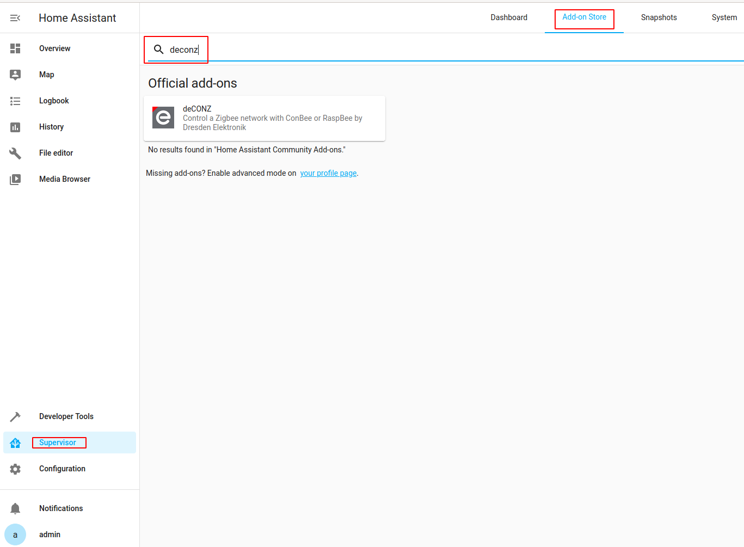This screenshot has width=744, height=547.
Task: Switch to the Dashboard tab
Action: coord(509,17)
